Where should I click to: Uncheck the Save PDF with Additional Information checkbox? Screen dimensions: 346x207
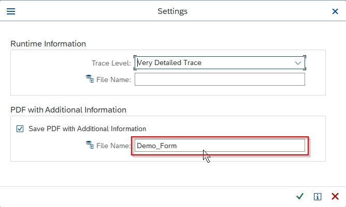(x=20, y=129)
